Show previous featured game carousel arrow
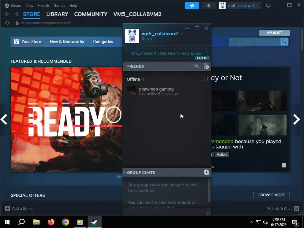The image size is (304, 228). 4,119
